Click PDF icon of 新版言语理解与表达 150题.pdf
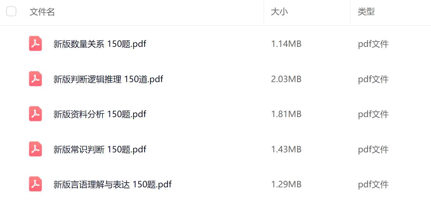Screen dimensions: 431x202 pos(35,184)
